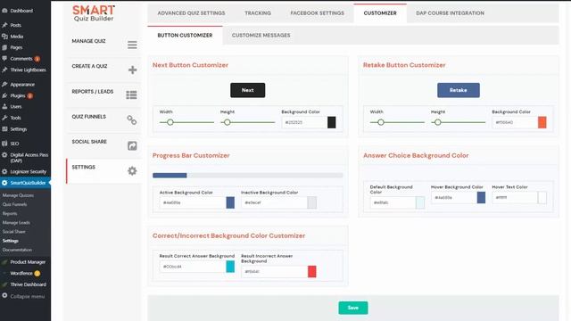
Task: Switch to Advanced Quiz Settings tab
Action: 191,13
